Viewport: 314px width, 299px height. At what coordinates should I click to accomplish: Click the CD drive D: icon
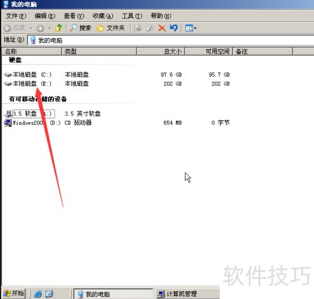[x=8, y=123]
